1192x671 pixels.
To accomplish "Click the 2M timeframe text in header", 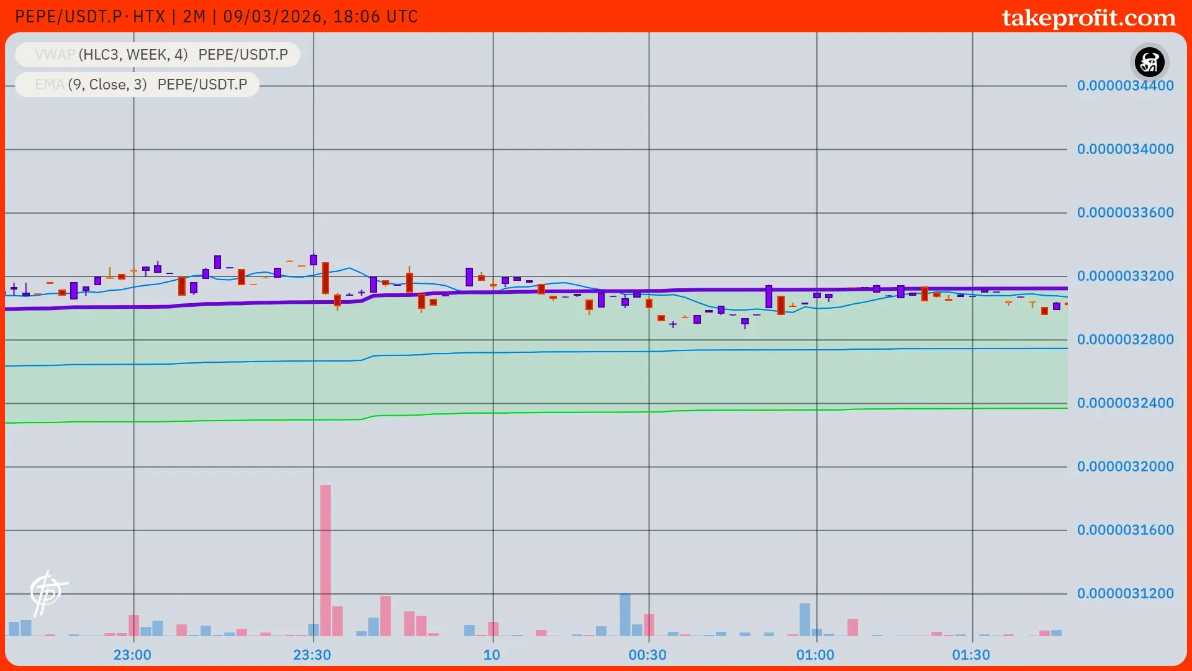I will pyautogui.click(x=194, y=17).
